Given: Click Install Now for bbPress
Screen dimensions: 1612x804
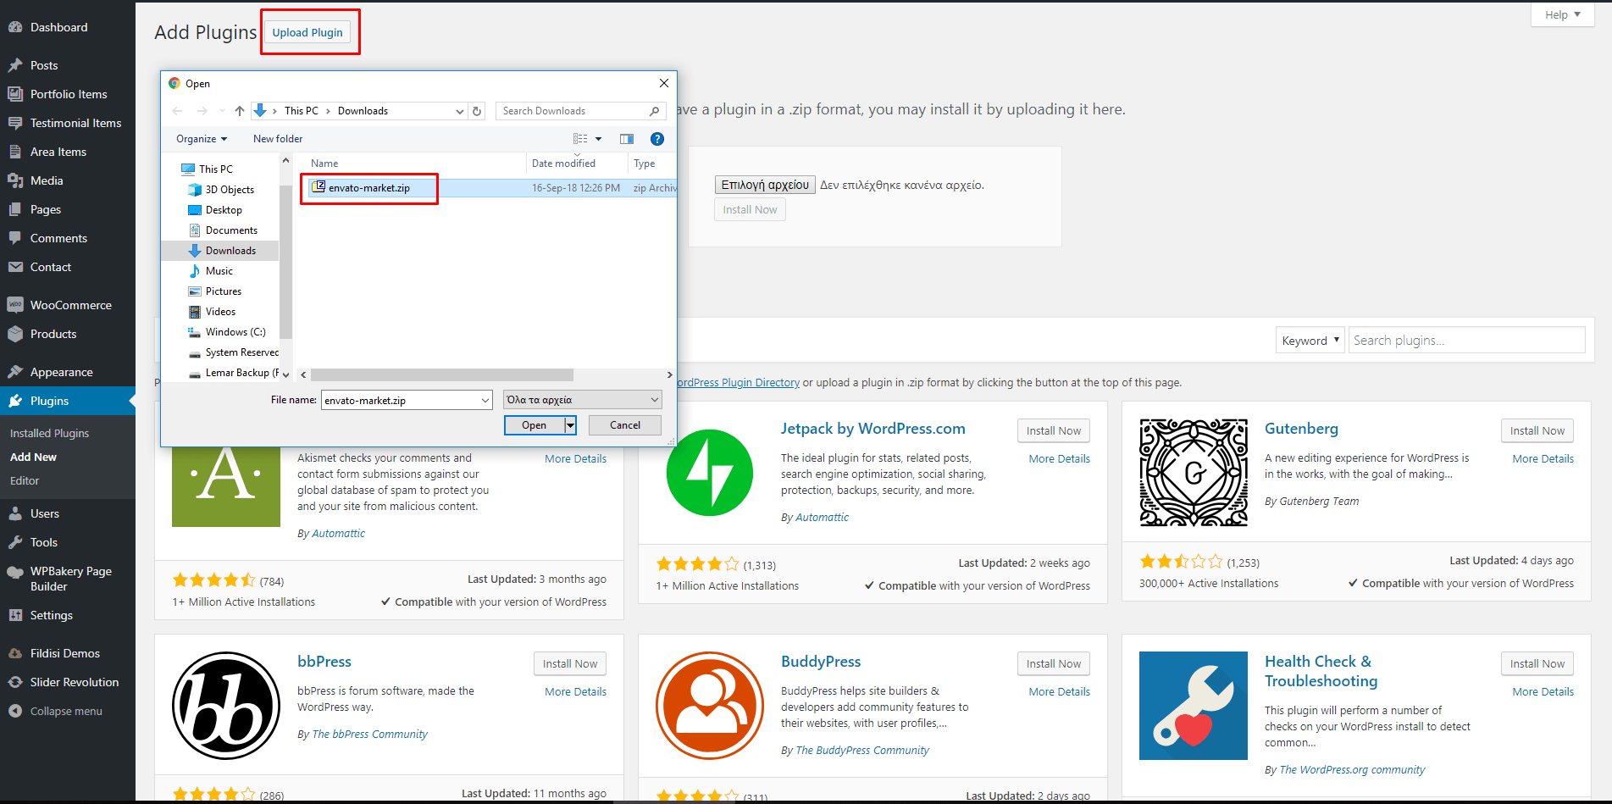Looking at the screenshot, I should point(570,663).
